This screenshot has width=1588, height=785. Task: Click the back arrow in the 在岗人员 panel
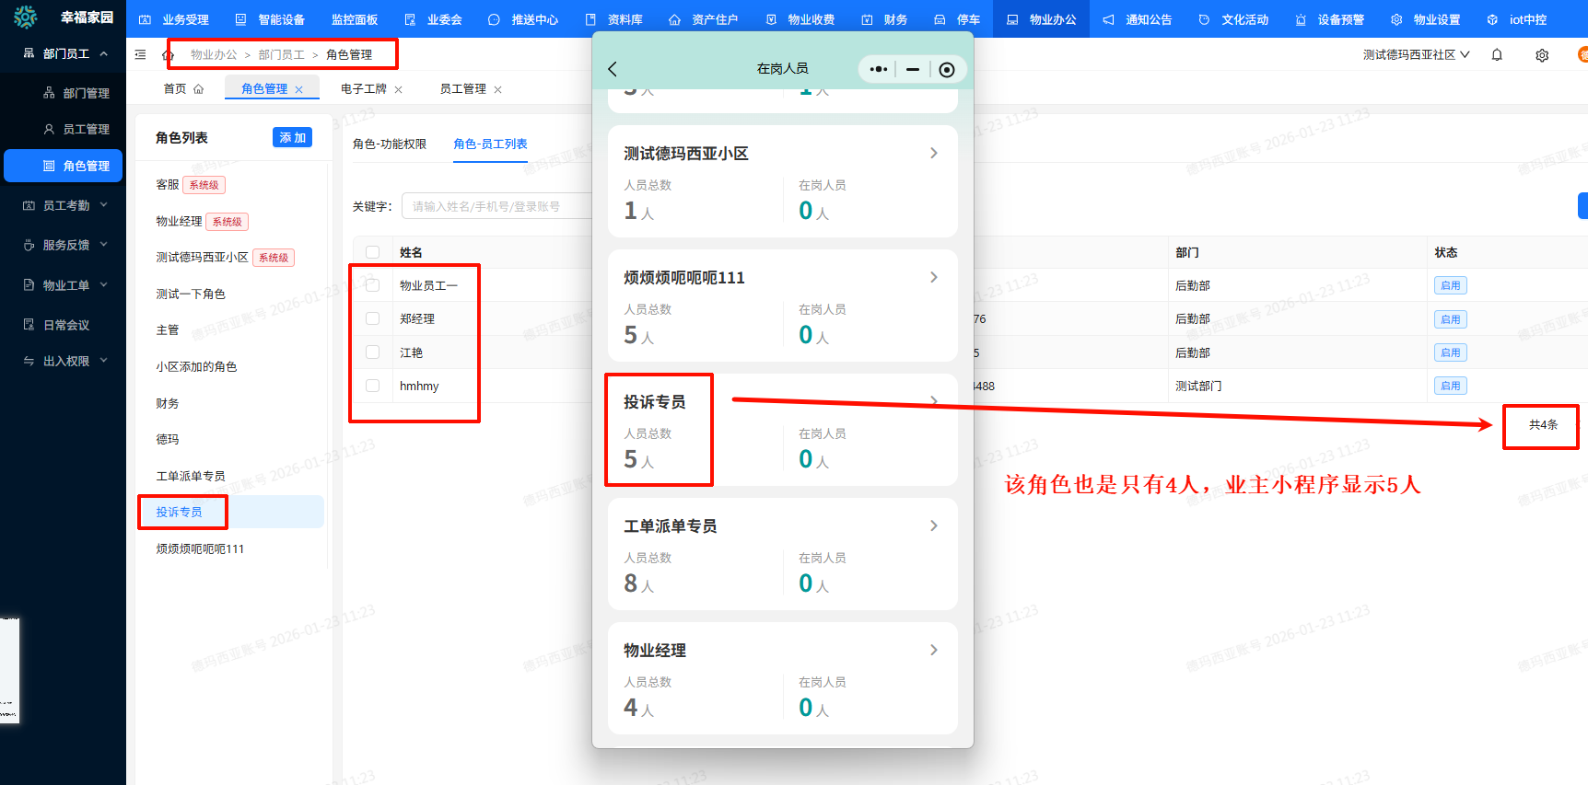613,69
